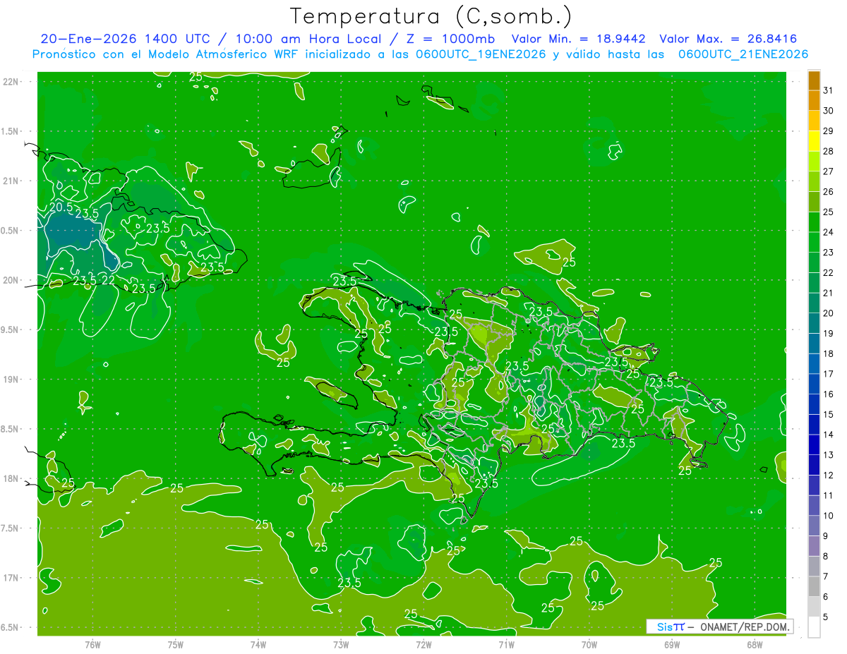Click the white legend swatch below 5
Screen dimensions: 847x654
(x=815, y=627)
